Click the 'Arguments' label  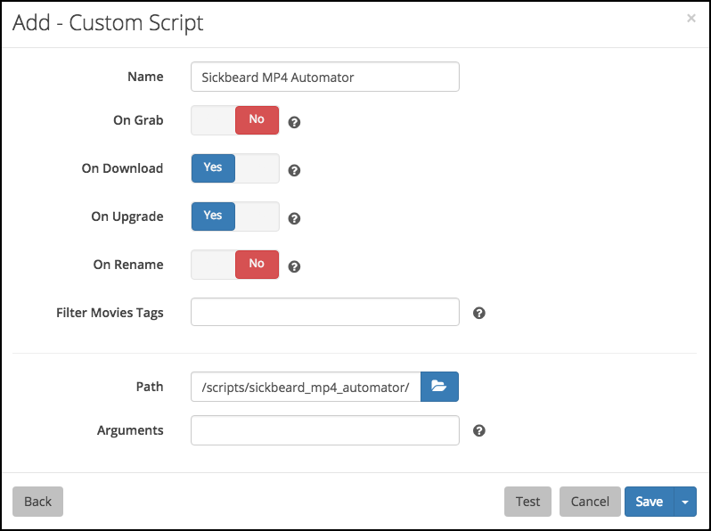pyautogui.click(x=130, y=430)
